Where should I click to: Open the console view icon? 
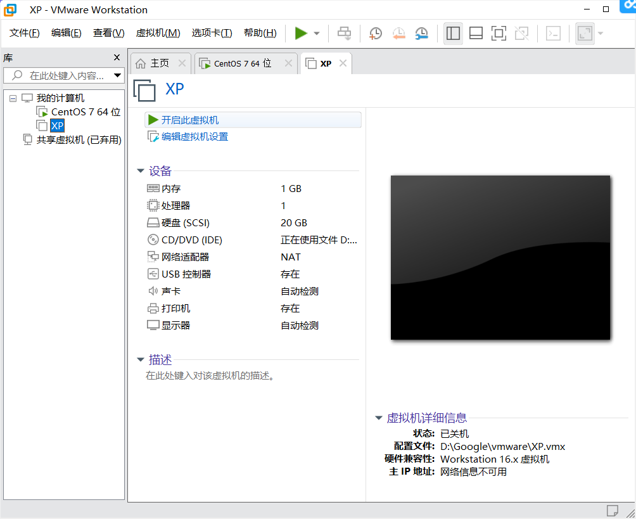tap(553, 34)
